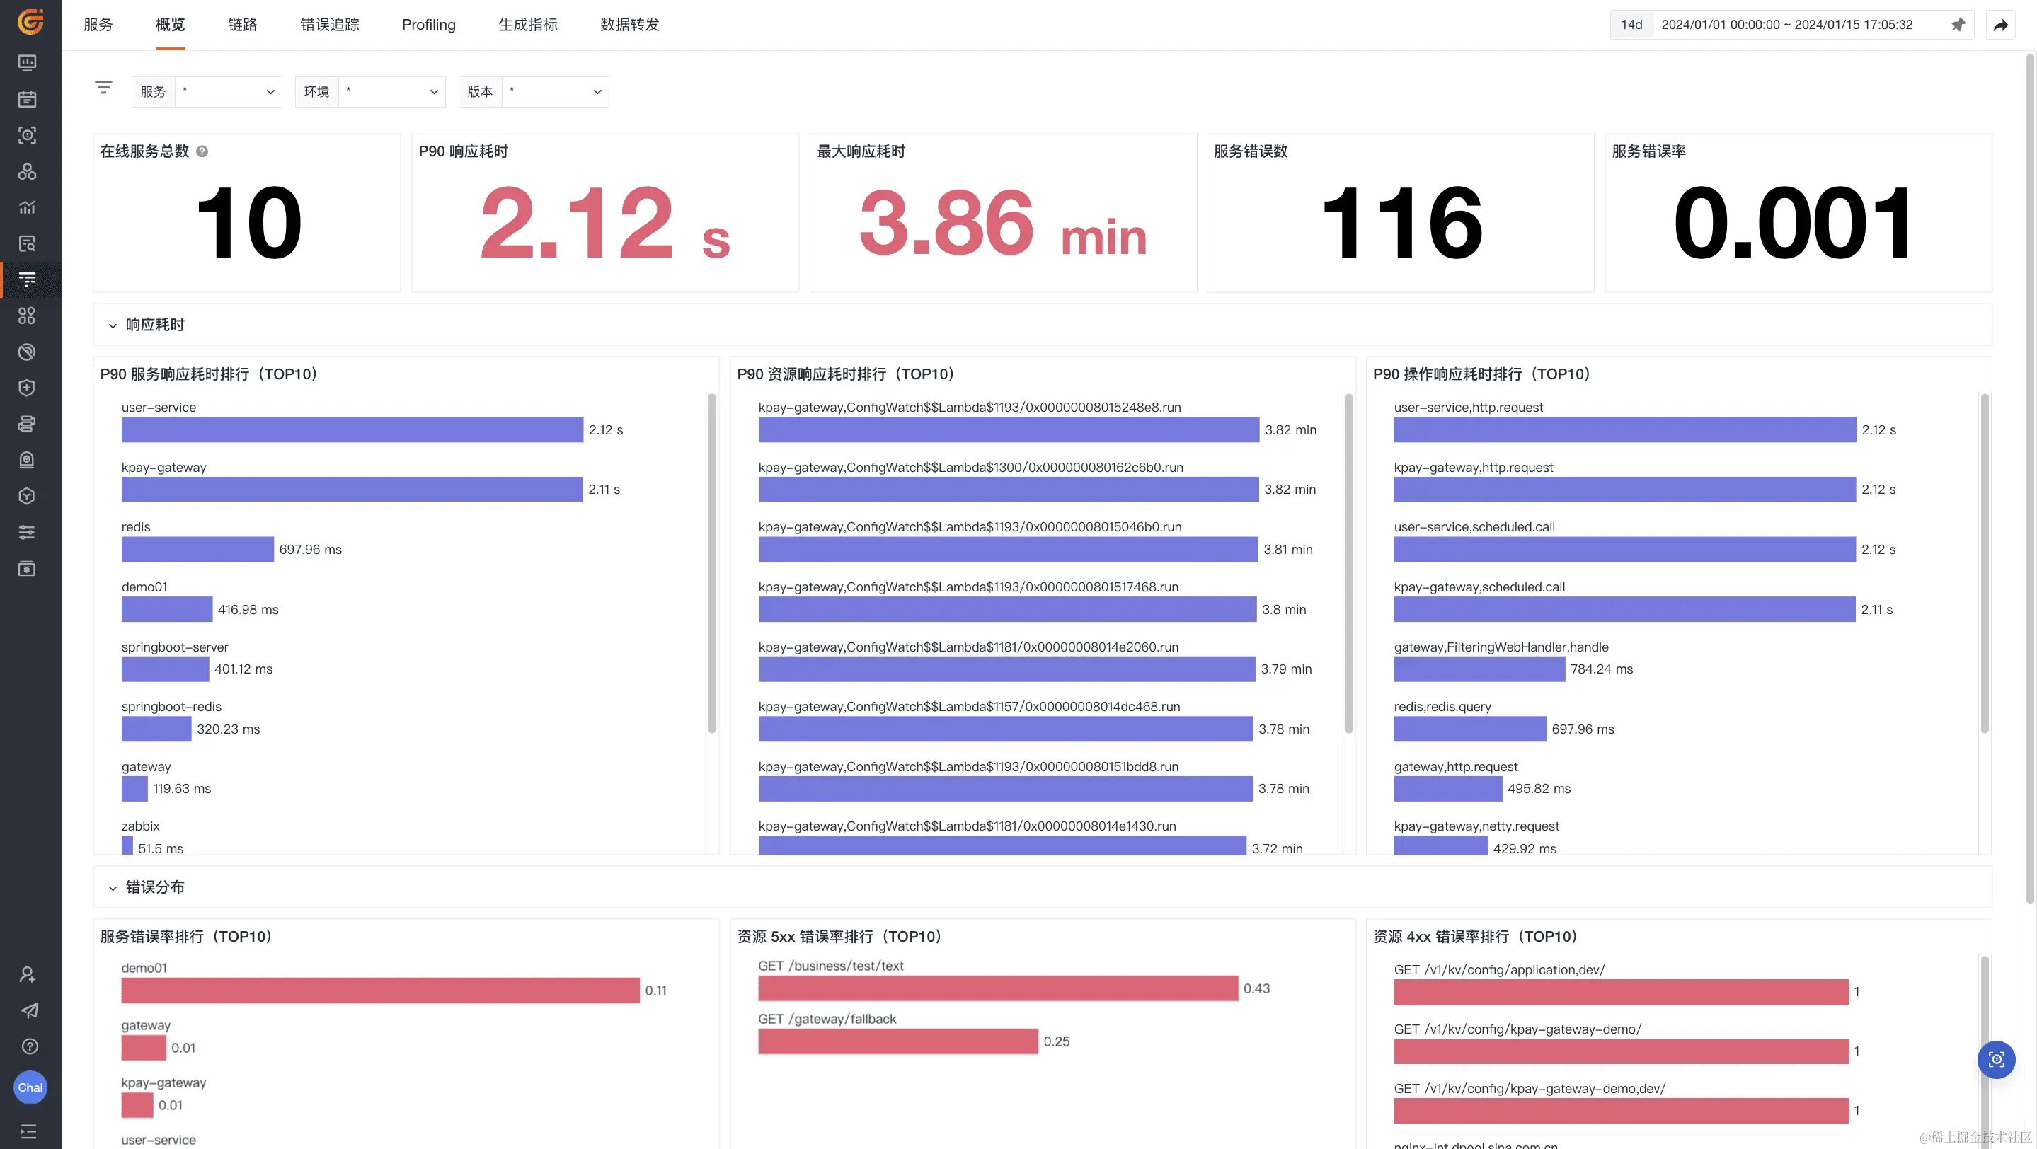Open the invite member icon in the sidebar

coord(28,974)
